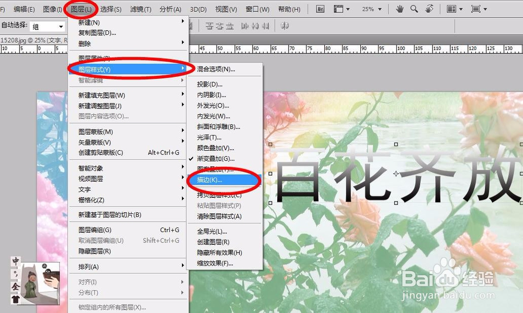This screenshot has height=313, width=523.
Task: Expand 排列(A) submenu arrow
Action: [x=183, y=266]
